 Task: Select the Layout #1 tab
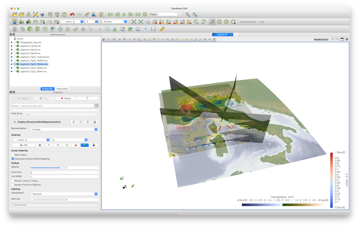(222, 34)
